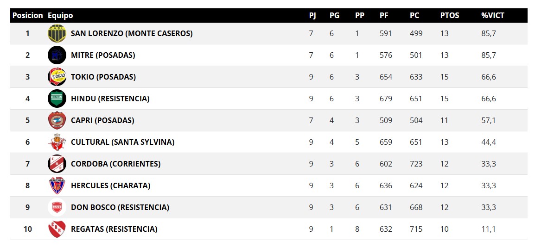Click the Don Bosco team logo
Screen dimensions: 535x247
pos(57,207)
